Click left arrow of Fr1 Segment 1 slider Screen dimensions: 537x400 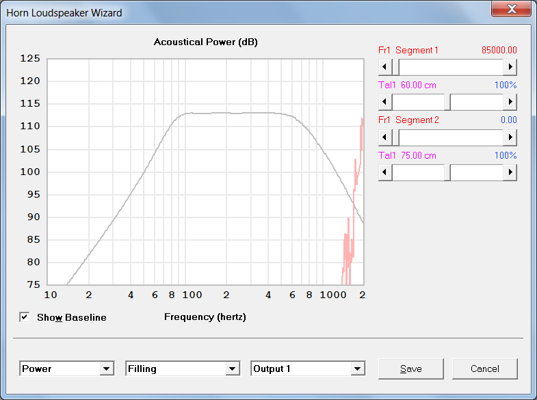tap(385, 67)
